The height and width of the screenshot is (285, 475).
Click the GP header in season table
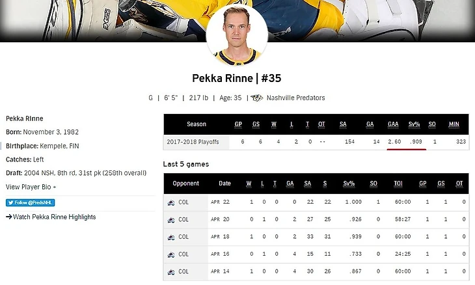click(238, 124)
